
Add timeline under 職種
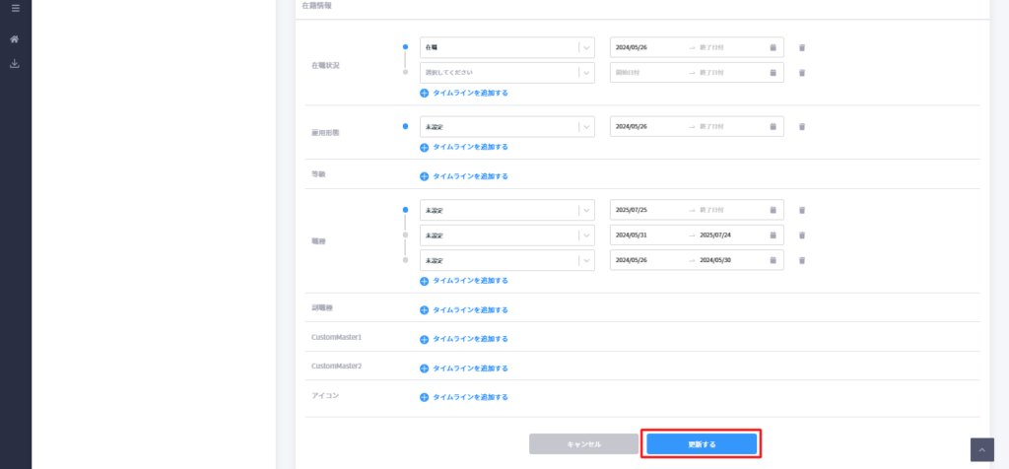click(x=464, y=281)
